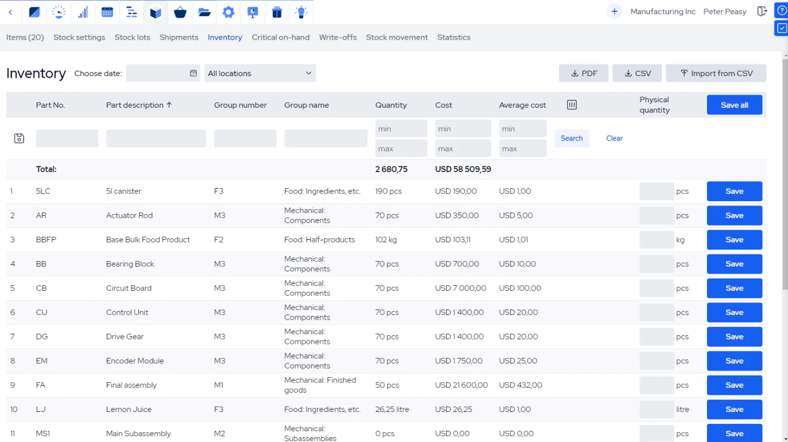Click physical quantity field for Actuator Rod
The image size is (788, 442).
(657, 215)
